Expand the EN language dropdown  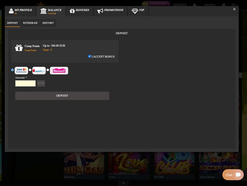[234, 5]
